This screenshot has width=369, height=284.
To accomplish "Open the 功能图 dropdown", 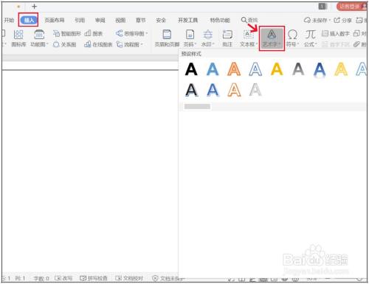I will pos(39,38).
